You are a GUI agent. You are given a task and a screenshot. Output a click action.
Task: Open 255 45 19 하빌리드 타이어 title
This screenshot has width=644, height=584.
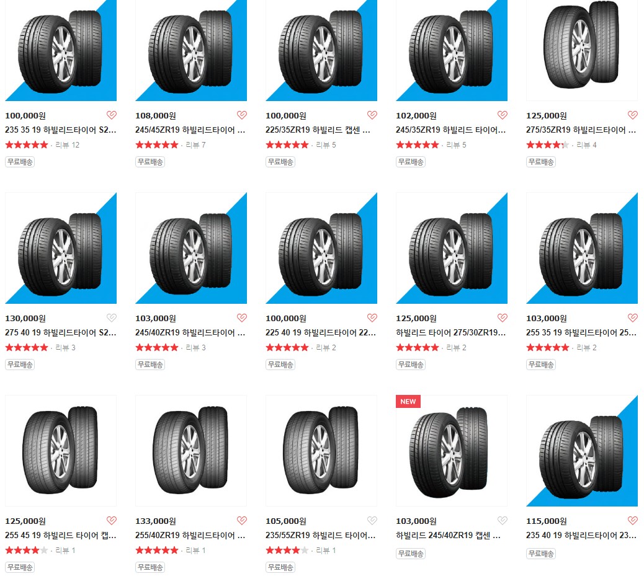point(60,536)
